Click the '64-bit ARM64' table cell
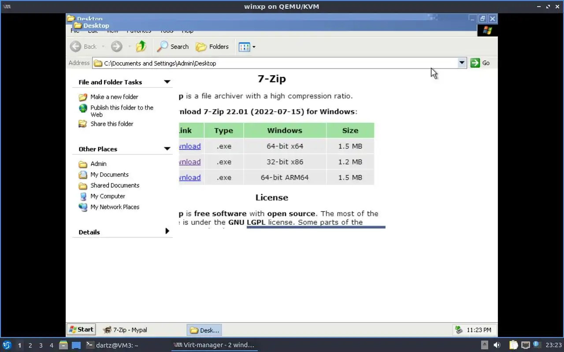 click(x=285, y=178)
